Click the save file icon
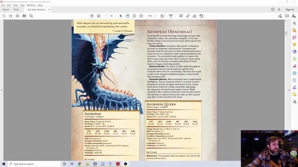Image resolution: width=298 pixels, height=167 pixels. coord(4,16)
